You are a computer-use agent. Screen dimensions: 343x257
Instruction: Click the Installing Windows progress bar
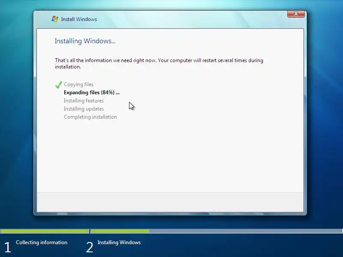point(217,231)
